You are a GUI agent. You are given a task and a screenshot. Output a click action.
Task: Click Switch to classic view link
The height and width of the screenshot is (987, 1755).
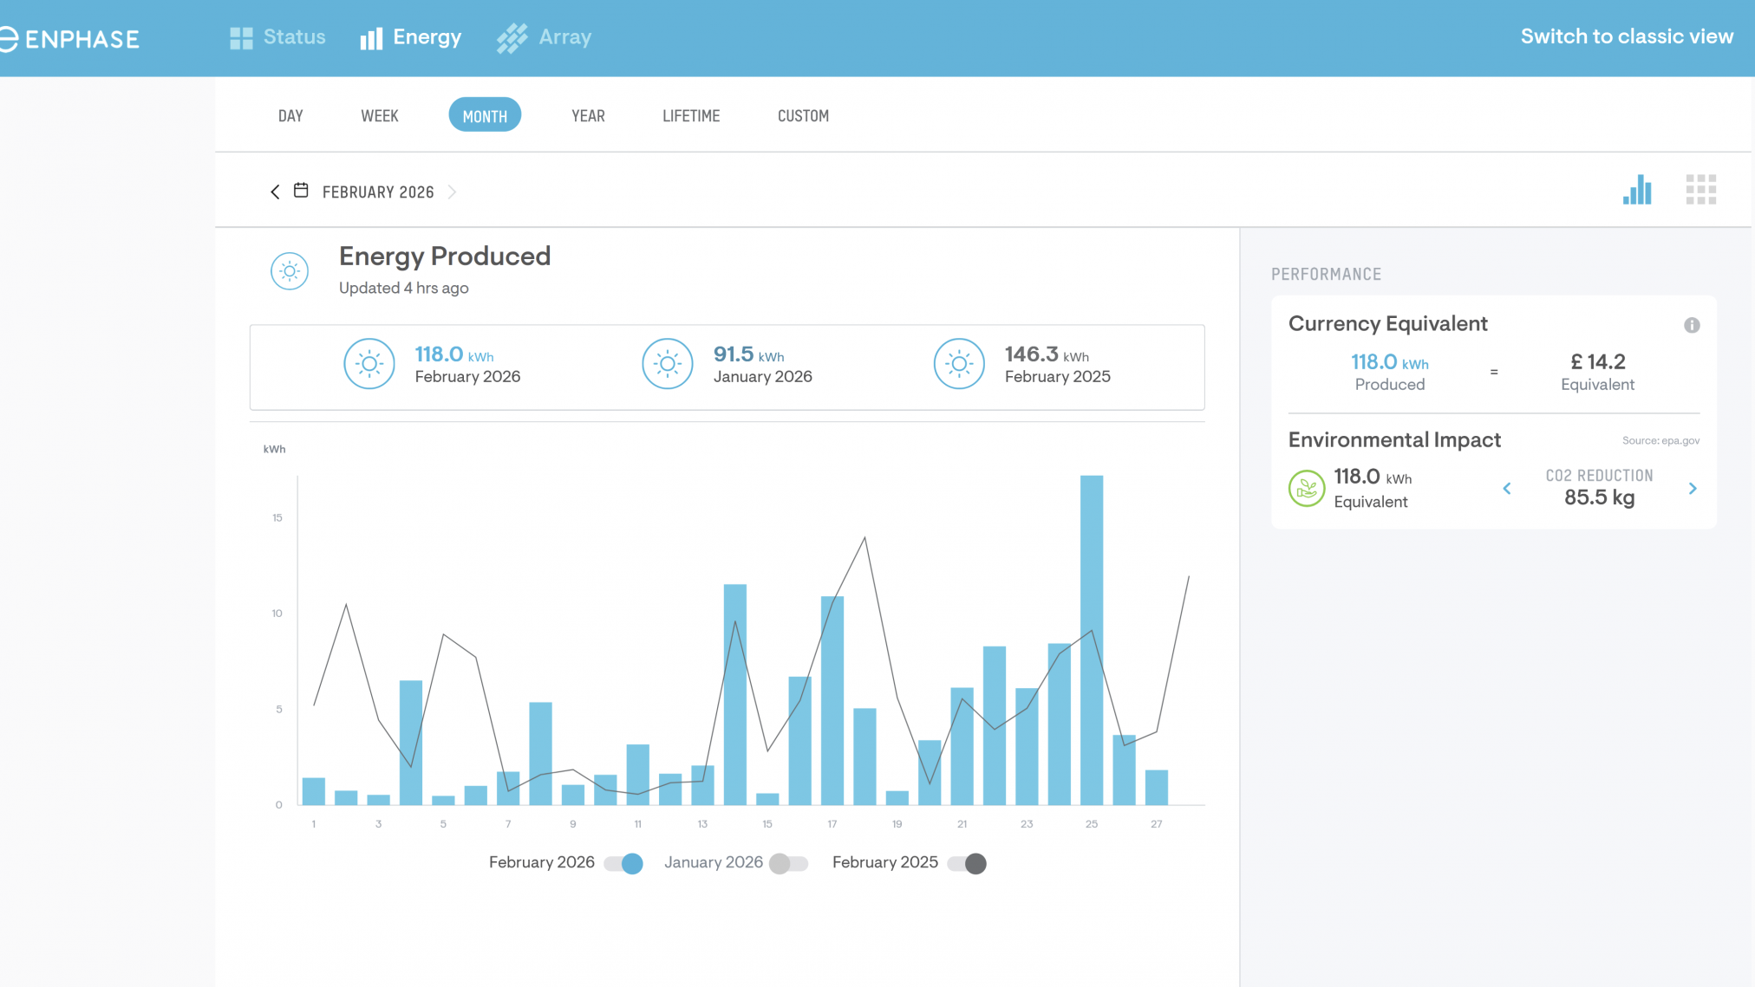pyautogui.click(x=1627, y=36)
